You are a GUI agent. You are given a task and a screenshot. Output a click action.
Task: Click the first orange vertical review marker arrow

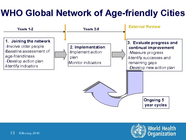tap(65, 32)
